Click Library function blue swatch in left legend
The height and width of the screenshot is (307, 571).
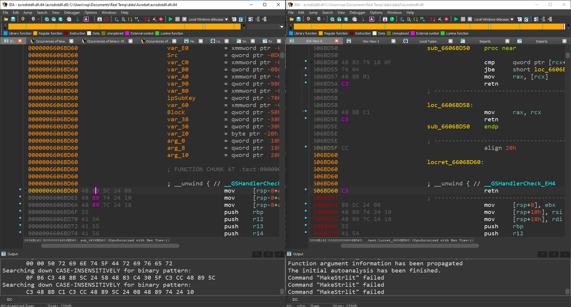(5, 33)
